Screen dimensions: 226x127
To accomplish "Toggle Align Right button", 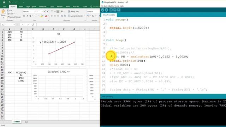I will point(58,16).
